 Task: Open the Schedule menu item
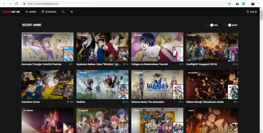click(49, 12)
